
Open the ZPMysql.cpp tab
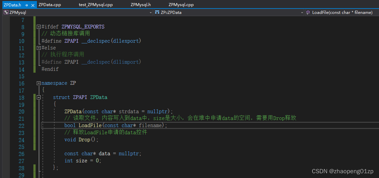click(x=181, y=5)
